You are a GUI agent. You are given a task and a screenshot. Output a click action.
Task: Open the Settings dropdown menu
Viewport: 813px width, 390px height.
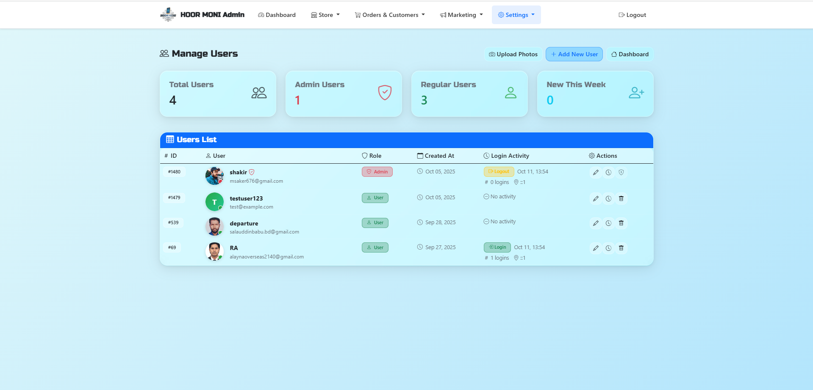[516, 15]
